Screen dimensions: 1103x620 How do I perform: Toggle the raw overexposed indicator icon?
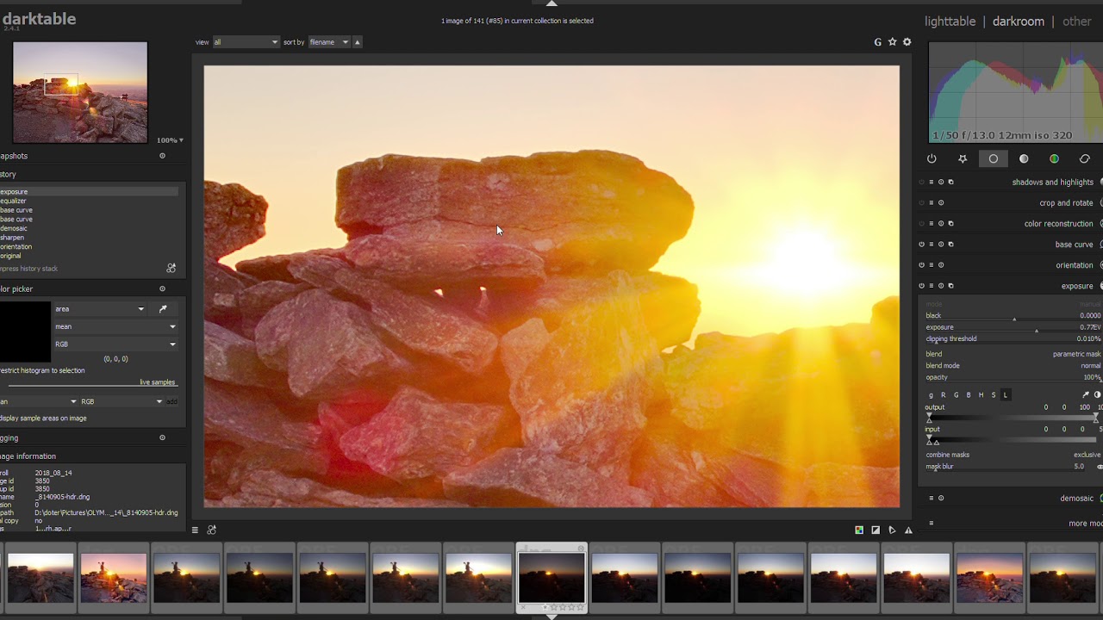859,530
